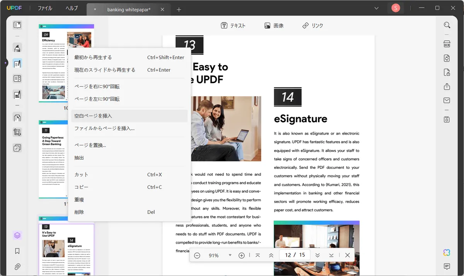The image size is (464, 276).
Task: Click the リンク add link button
Action: [313, 25]
